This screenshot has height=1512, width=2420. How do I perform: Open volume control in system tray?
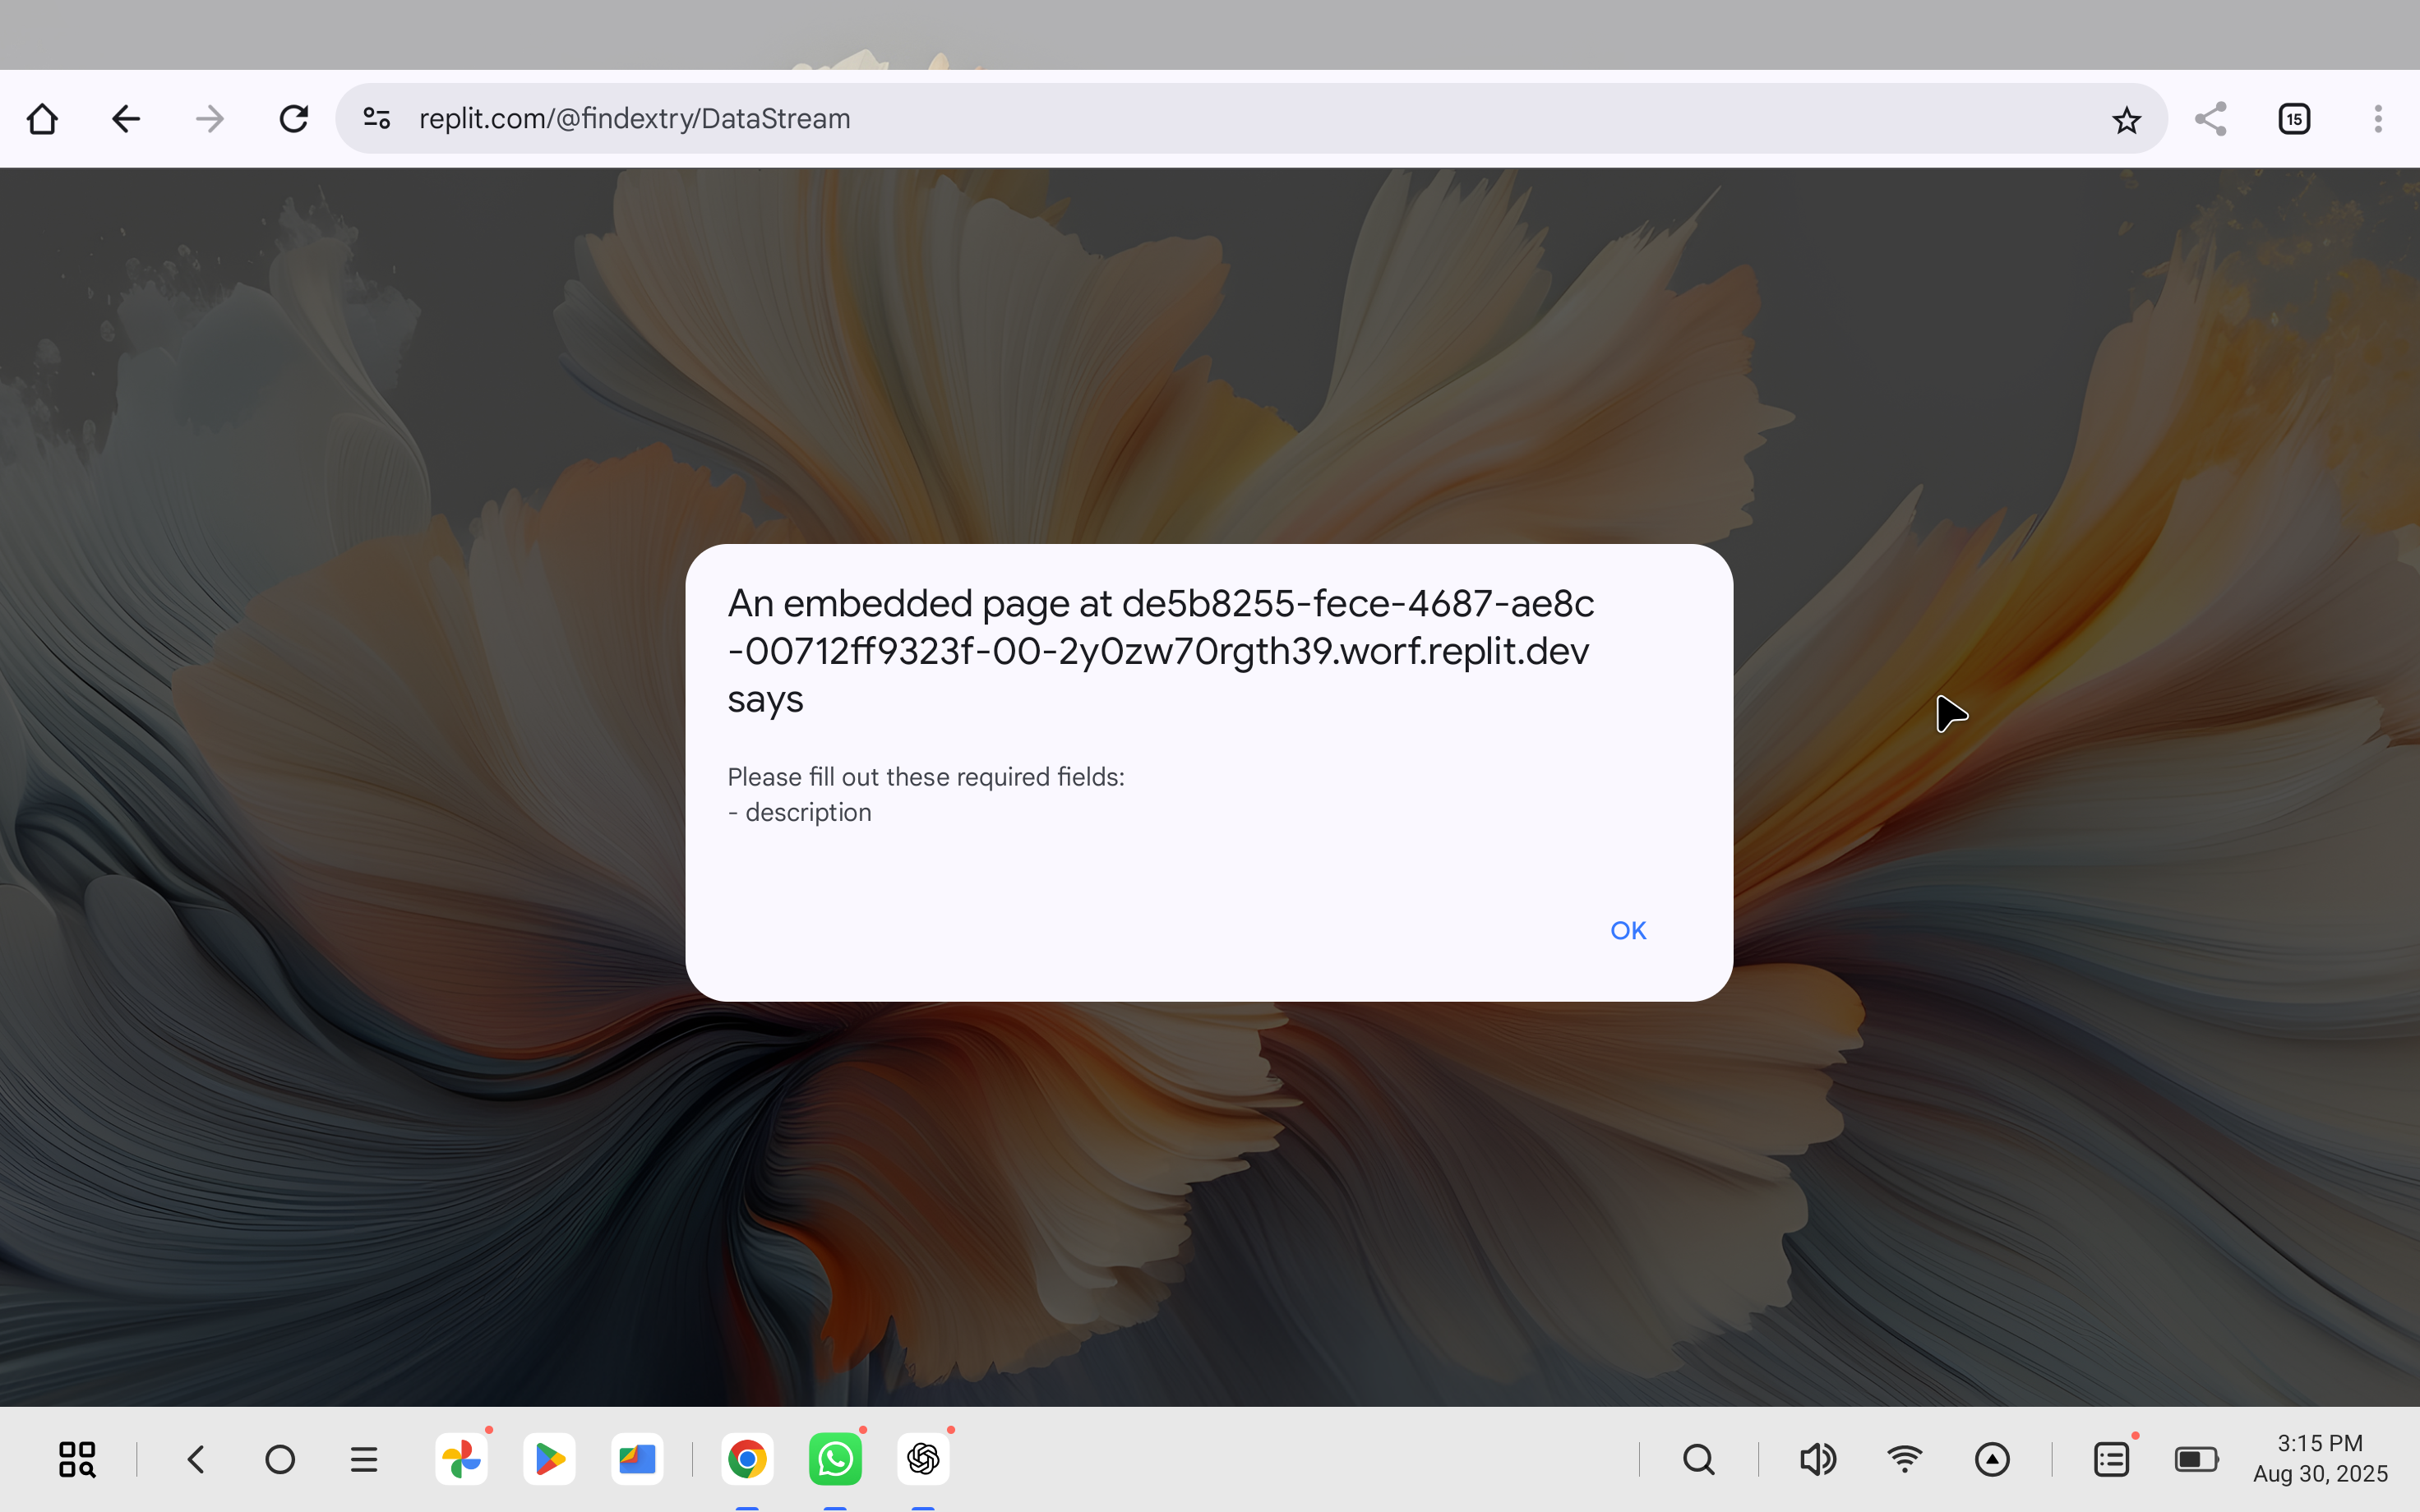click(x=1817, y=1459)
